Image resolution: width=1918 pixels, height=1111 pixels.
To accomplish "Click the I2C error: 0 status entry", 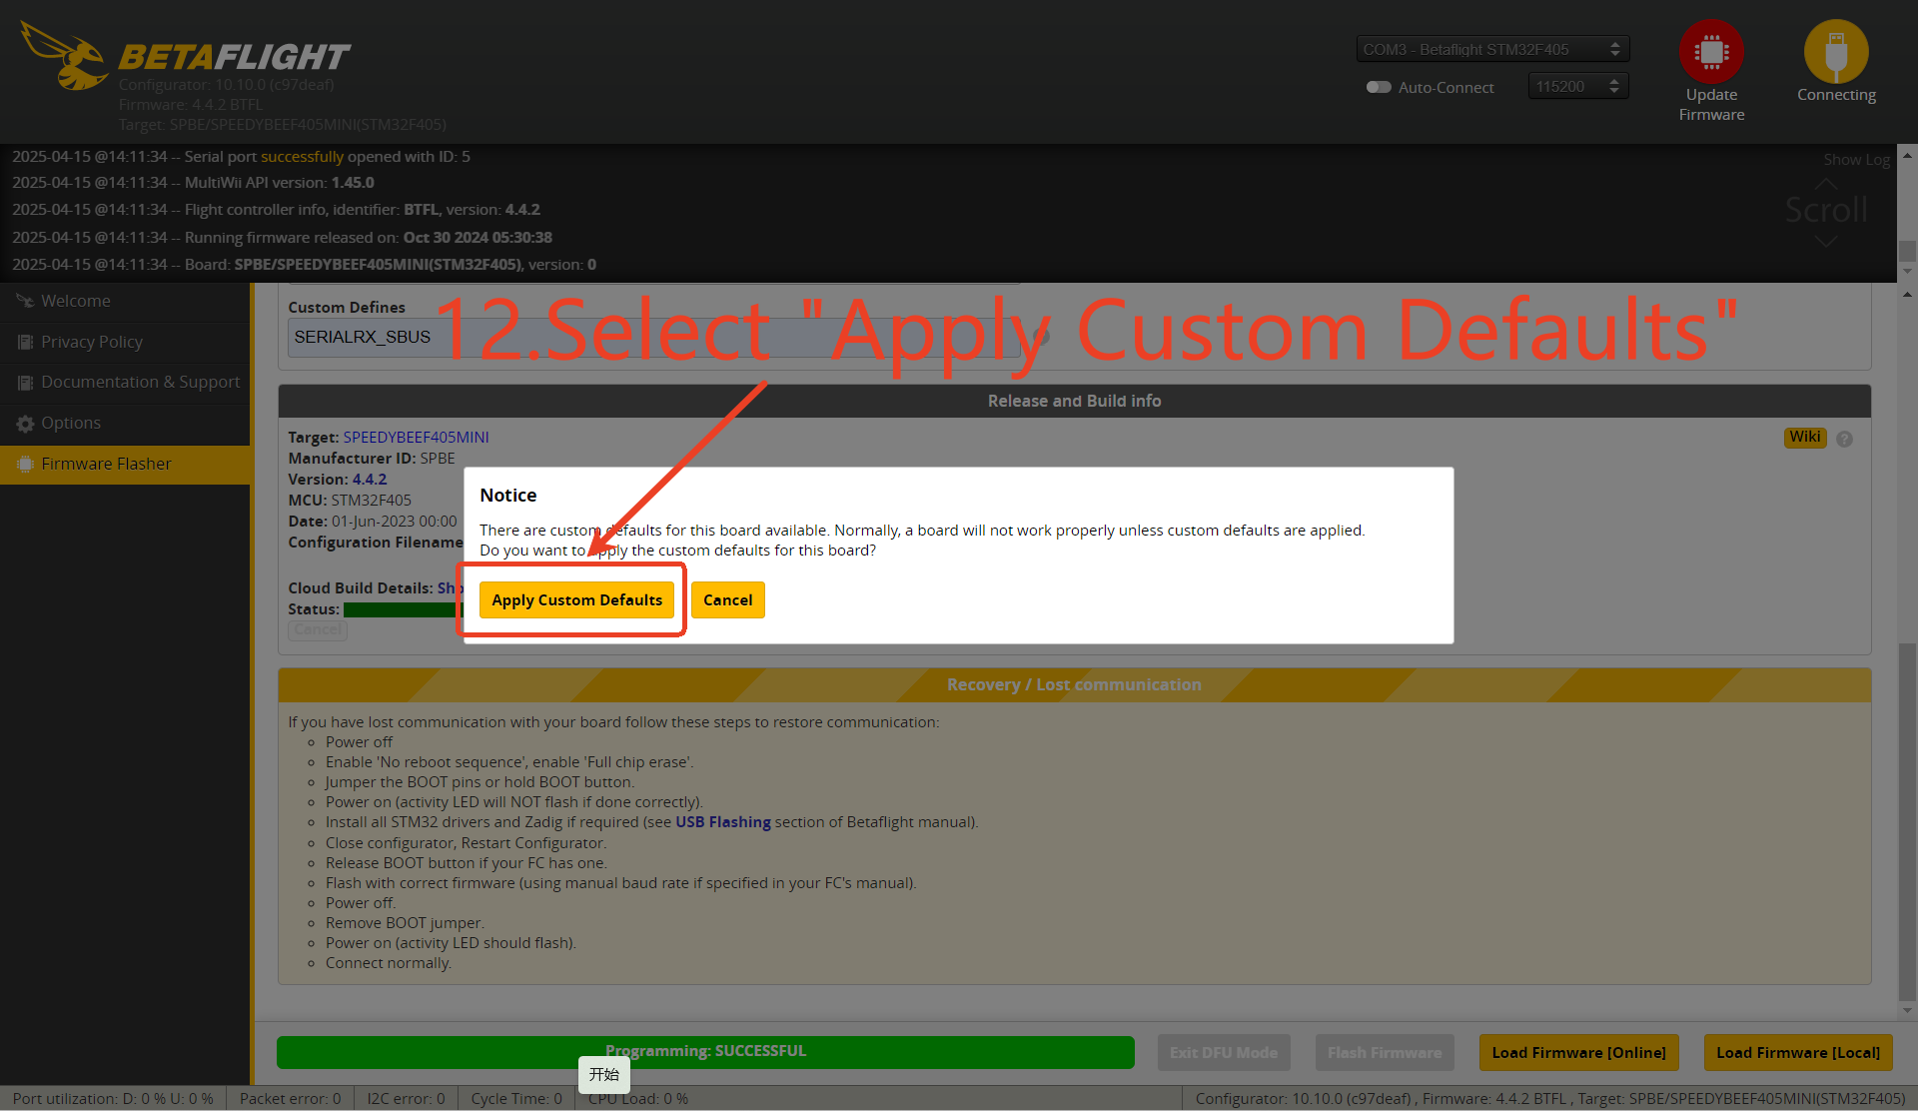I will [406, 1099].
